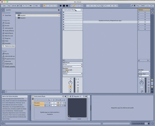
Task: Start playback with the Play button
Action: pos(61,6)
